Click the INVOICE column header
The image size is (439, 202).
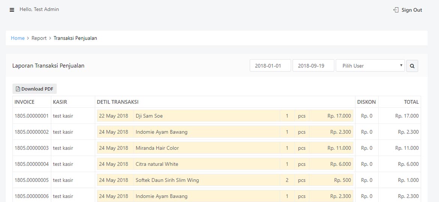[24, 102]
